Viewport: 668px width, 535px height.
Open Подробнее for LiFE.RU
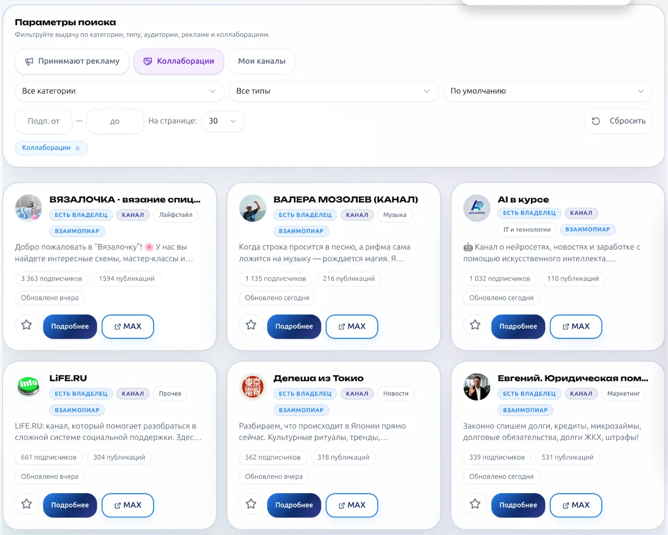[70, 505]
